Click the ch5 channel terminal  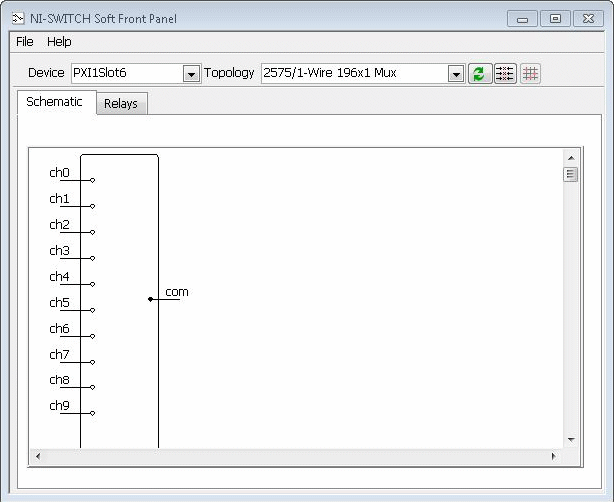coord(92,310)
